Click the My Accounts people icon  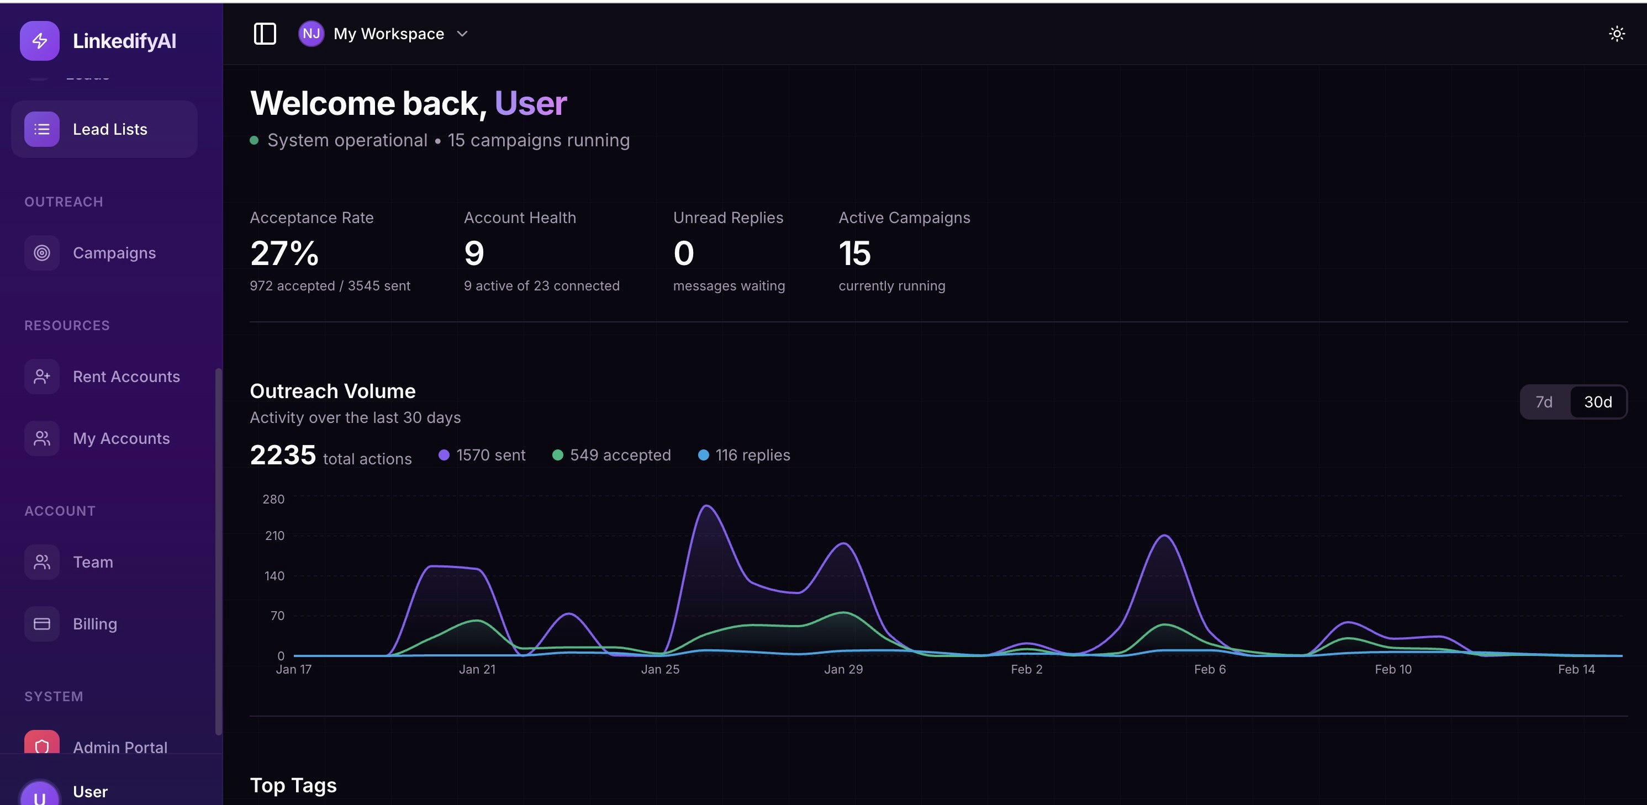tap(42, 438)
